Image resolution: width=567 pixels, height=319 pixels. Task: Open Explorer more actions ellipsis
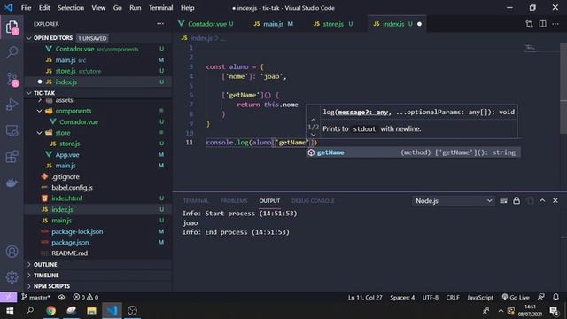click(160, 24)
